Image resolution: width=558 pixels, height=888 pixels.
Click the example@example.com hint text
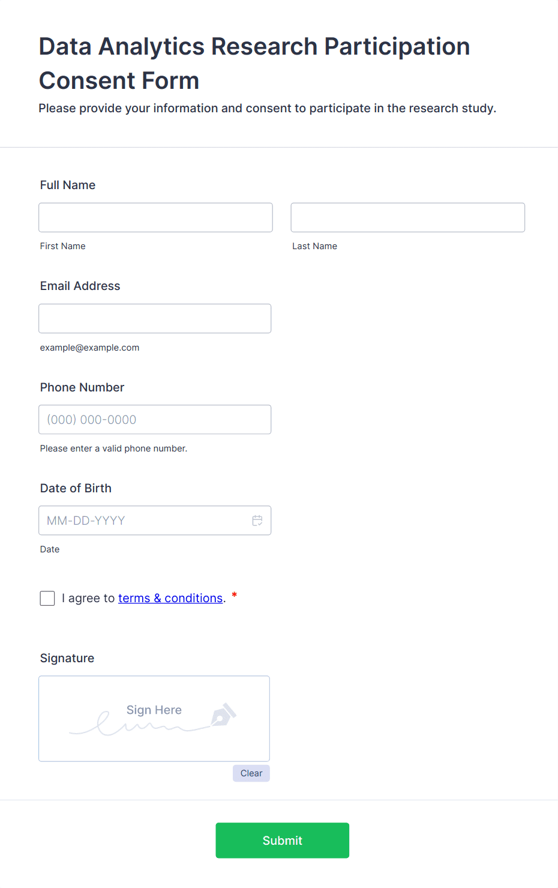(90, 348)
